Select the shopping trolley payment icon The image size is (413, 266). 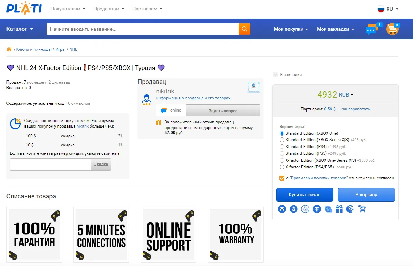(x=362, y=209)
